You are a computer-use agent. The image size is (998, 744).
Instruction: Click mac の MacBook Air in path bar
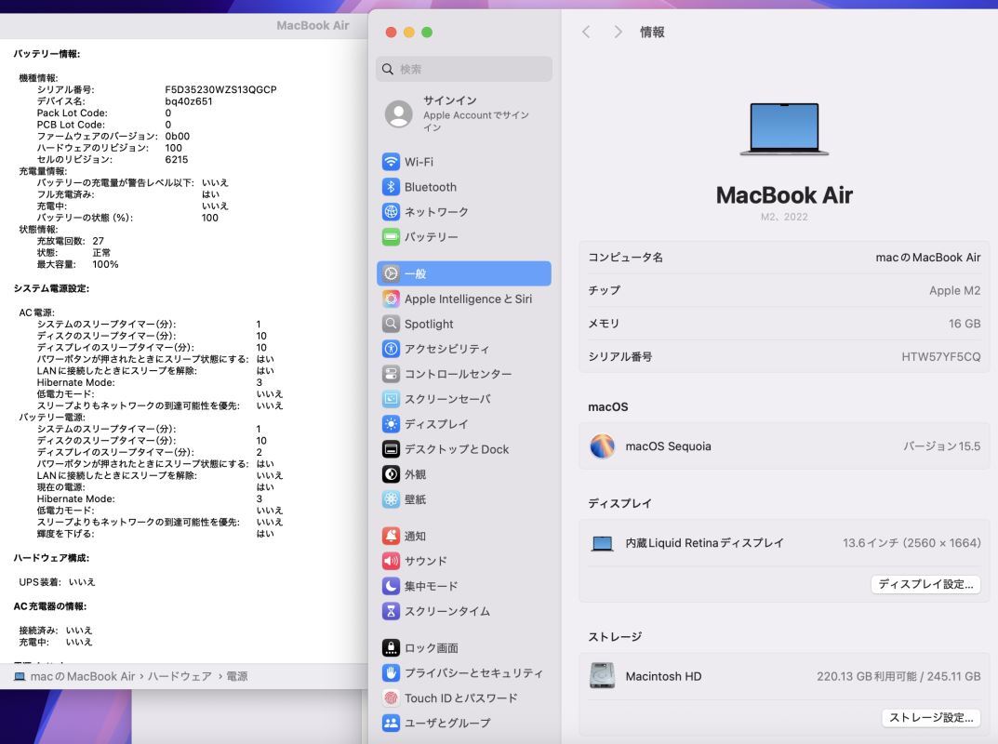tap(83, 676)
